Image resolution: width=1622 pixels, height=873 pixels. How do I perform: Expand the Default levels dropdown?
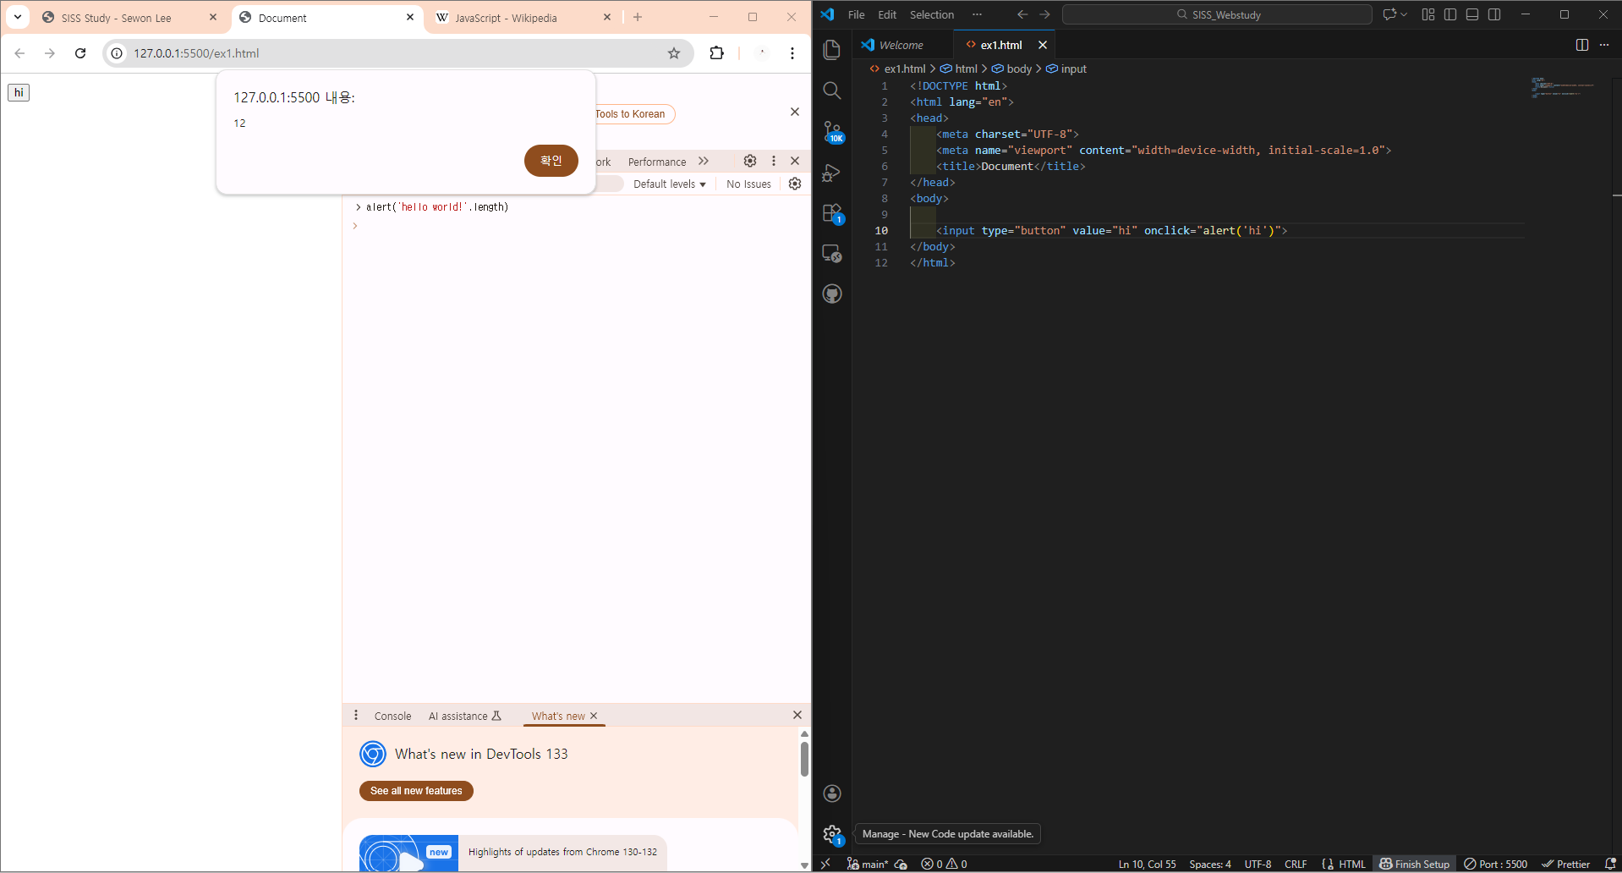669,184
